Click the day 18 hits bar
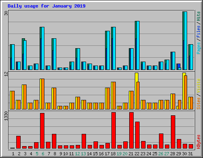203x158 pixels. click(x=112, y=33)
